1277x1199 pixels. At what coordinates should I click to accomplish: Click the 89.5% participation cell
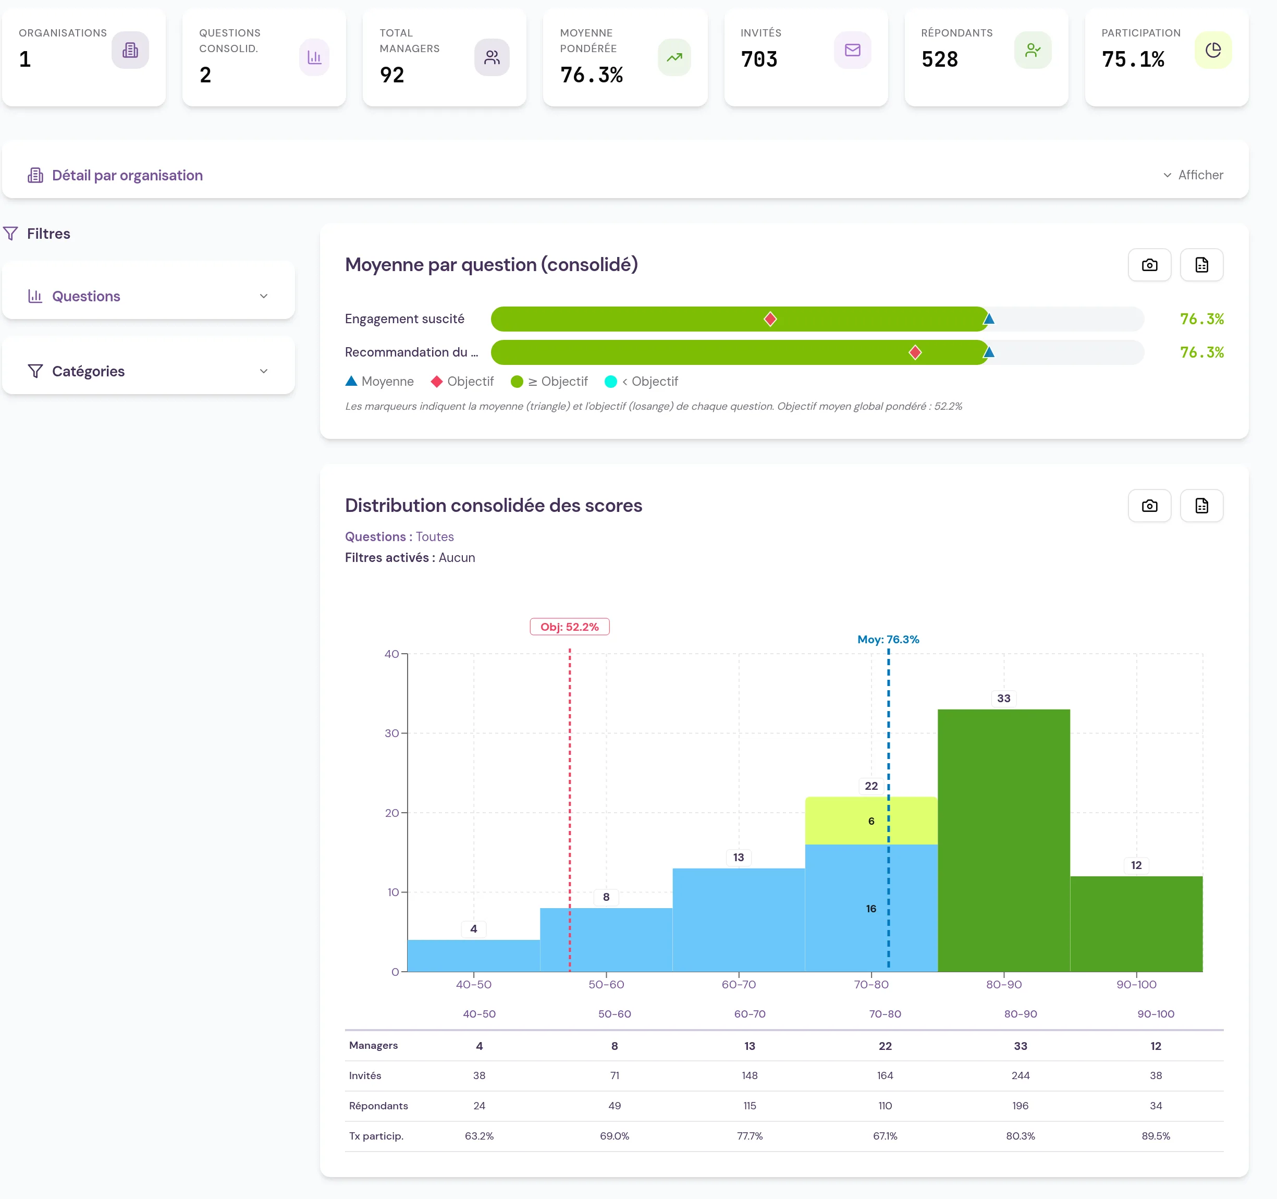click(x=1156, y=1136)
